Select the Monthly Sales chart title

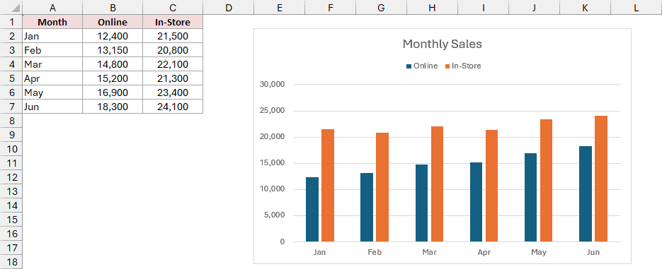pyautogui.click(x=442, y=44)
